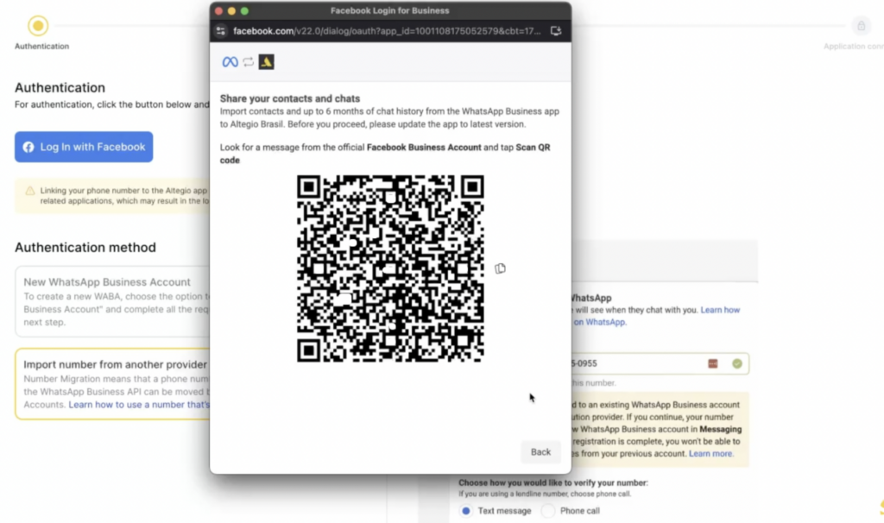Close the Facebook Login for Business window
This screenshot has height=523, width=884.
(218, 10)
